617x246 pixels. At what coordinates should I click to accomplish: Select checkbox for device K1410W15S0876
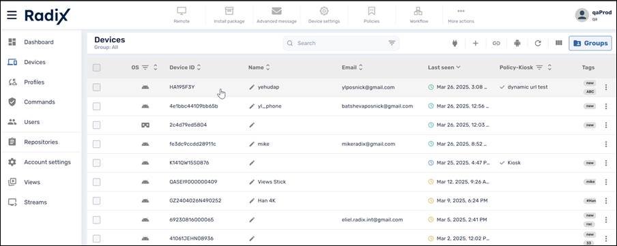point(96,163)
